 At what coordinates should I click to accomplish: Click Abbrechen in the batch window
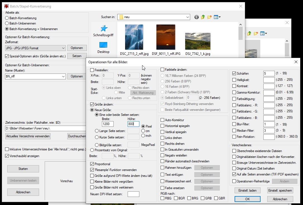click(x=23, y=192)
